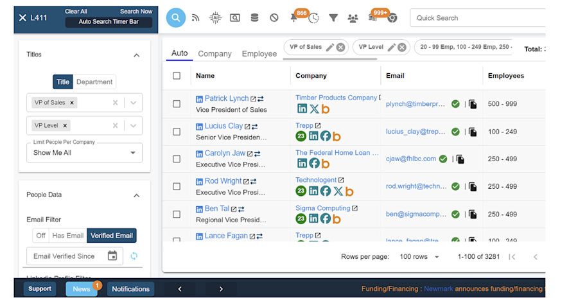Open external link icon beside Ben Tal
Viewport: 578px width, 307px height.
pos(234,209)
